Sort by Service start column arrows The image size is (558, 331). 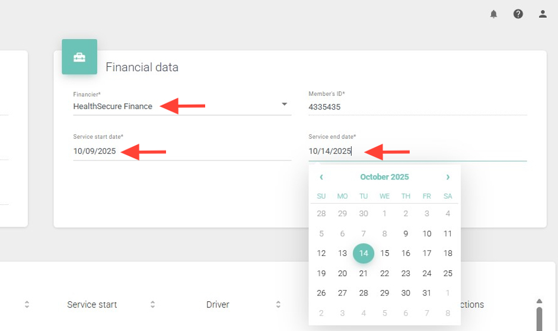tap(152, 304)
